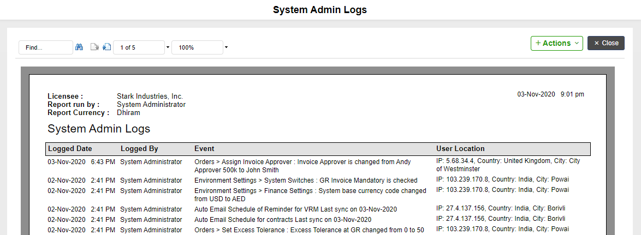Screen dimensions: 641x235
Task: Click the 'System Admin Logs' report heading
Action: coord(99,129)
